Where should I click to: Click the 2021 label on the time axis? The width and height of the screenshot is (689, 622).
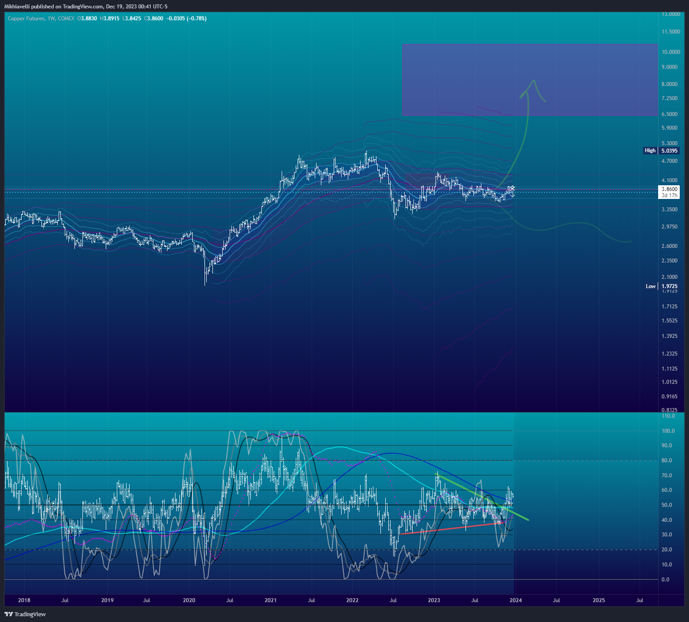click(x=271, y=600)
